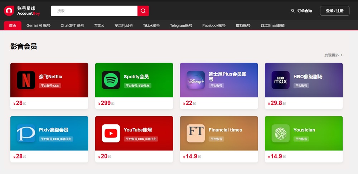This screenshot has width=358, height=174.
Task: Click the Financial times card title
Action: (x=225, y=130)
